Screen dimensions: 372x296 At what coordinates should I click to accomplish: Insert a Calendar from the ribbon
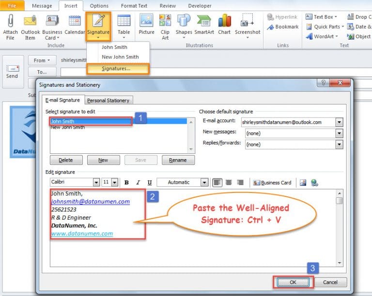pos(75,25)
